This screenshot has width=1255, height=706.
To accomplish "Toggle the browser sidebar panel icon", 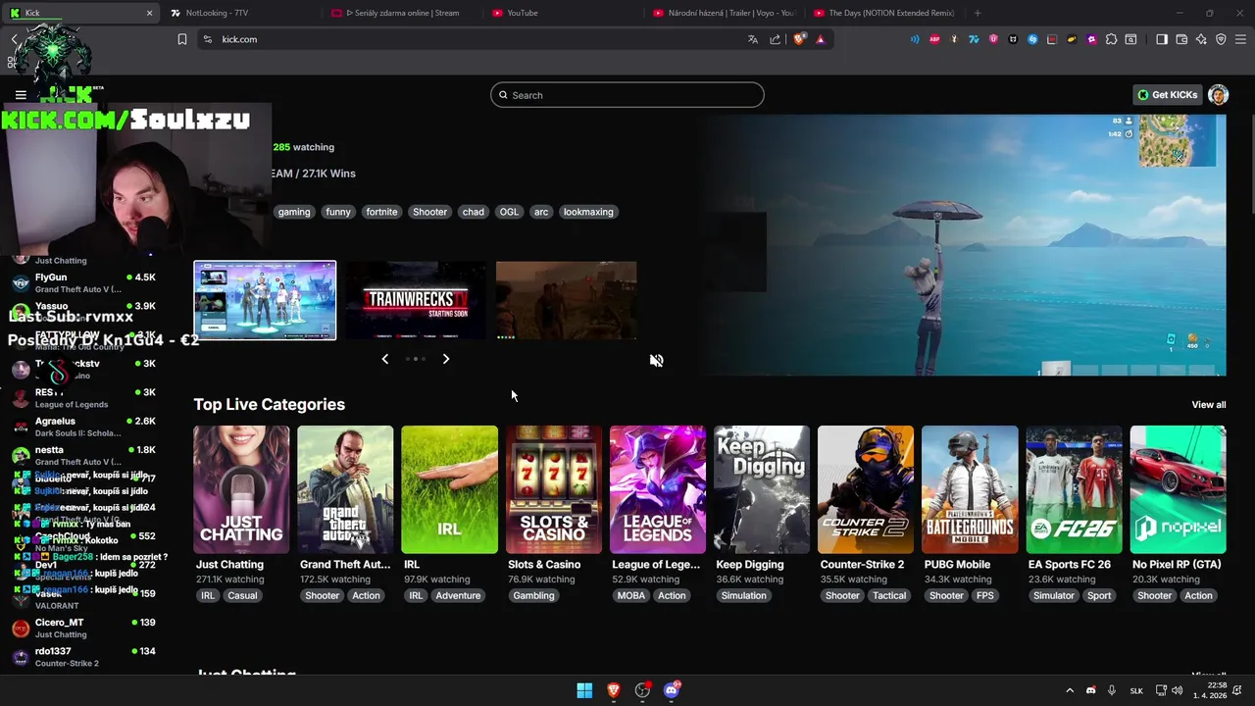I will 1162,39.
